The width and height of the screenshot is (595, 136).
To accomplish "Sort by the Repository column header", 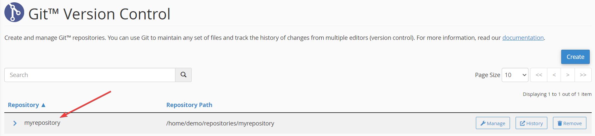I will point(23,105).
